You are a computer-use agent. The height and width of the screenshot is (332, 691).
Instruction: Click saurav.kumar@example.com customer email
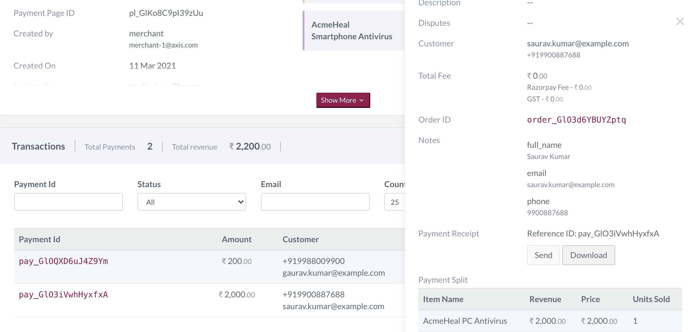[578, 43]
